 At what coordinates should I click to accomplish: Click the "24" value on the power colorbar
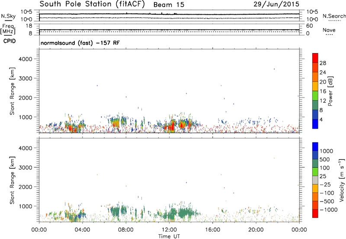point(323,72)
